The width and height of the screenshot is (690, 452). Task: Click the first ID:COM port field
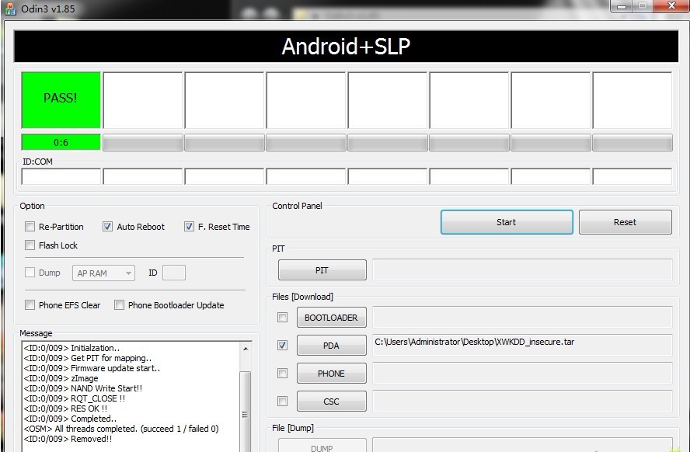click(x=61, y=177)
